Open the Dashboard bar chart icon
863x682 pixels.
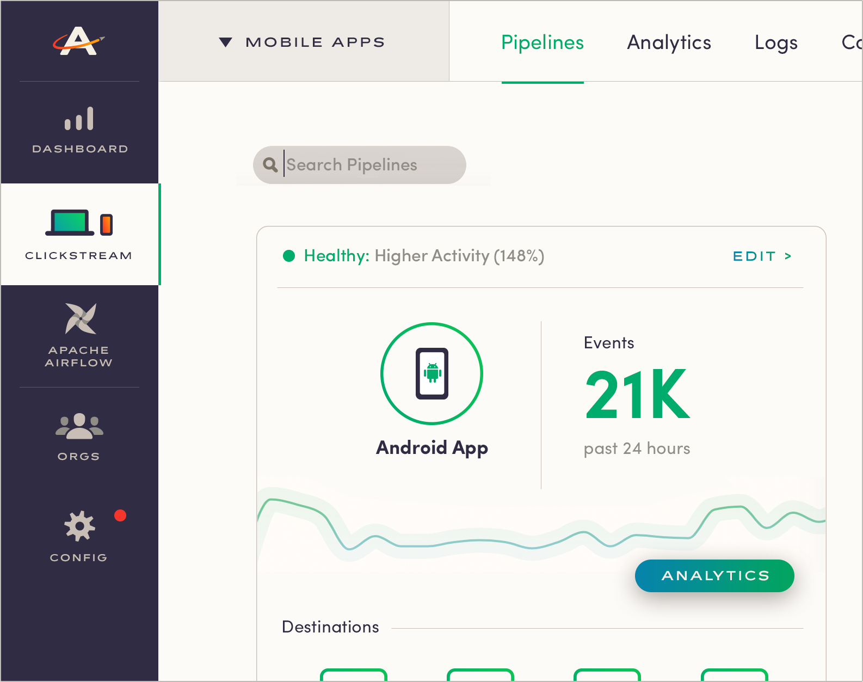79,118
